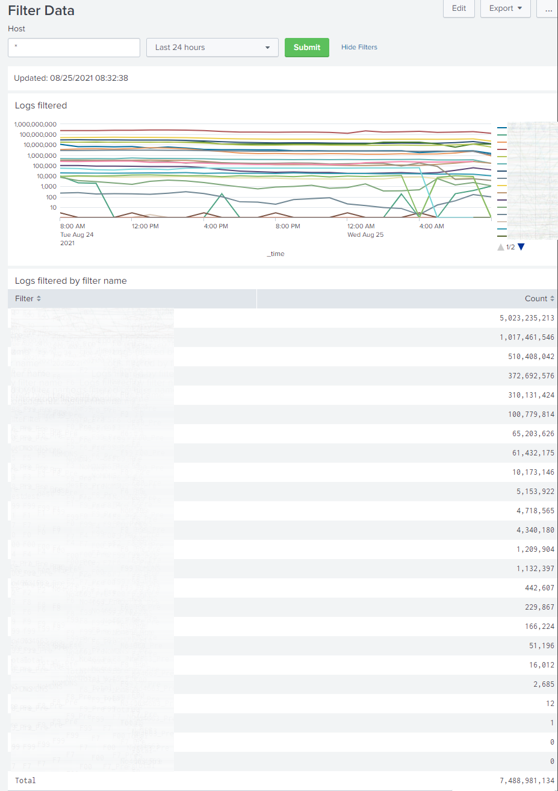The image size is (558, 791).
Task: Toggle filter visibility with Hide Filters
Action: pyautogui.click(x=359, y=47)
